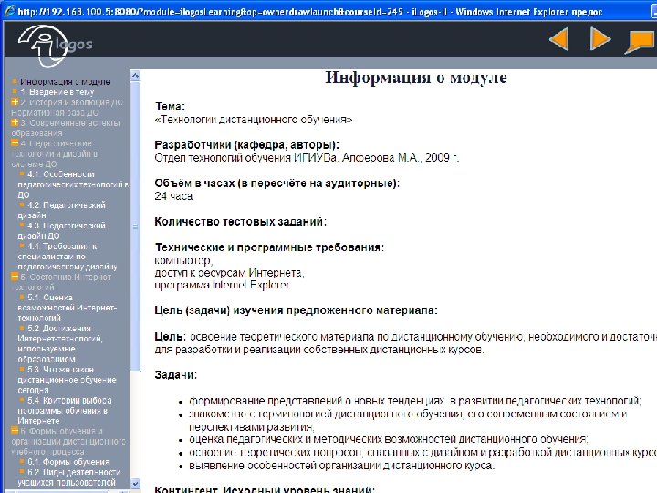Image resolution: width=657 pixels, height=493 pixels.
Task: Click the value '24 часа'
Action: pyautogui.click(x=173, y=196)
